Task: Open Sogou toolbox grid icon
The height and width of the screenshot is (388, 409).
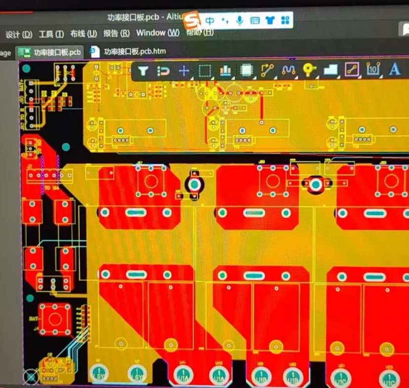Action: 285,20
